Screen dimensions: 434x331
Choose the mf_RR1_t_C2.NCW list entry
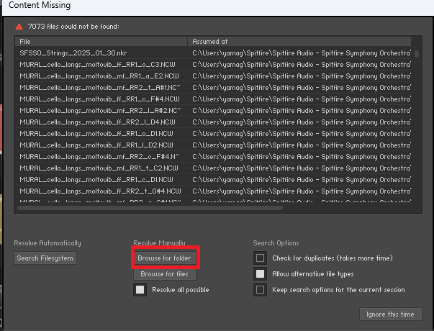point(101,168)
